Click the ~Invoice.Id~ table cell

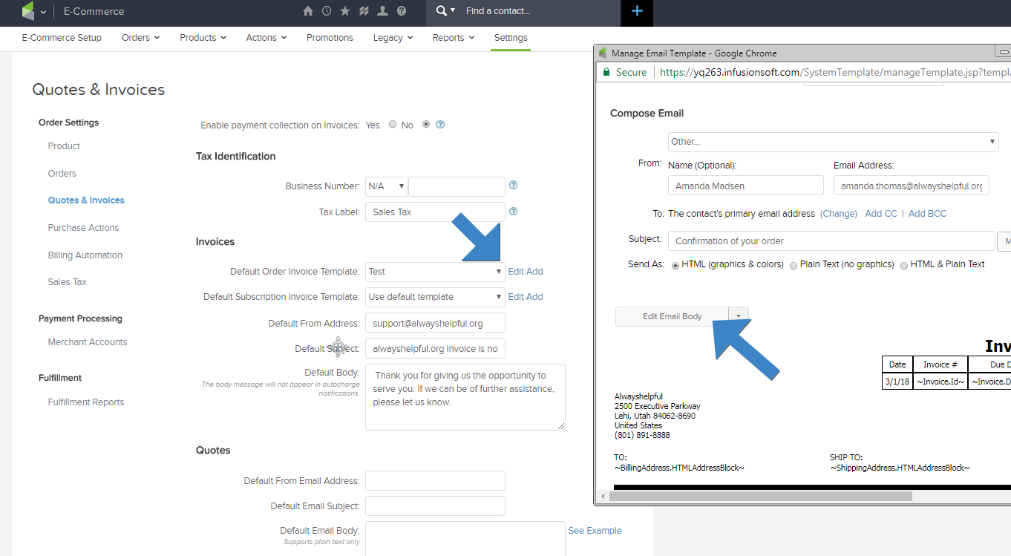[940, 382]
